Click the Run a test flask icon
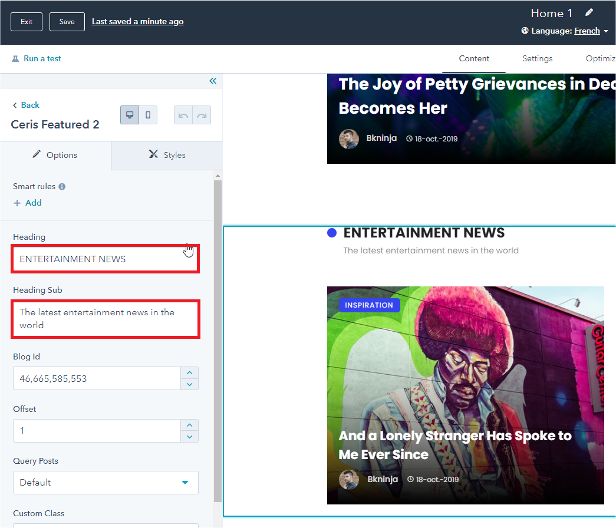This screenshot has height=528, width=616. click(15, 59)
